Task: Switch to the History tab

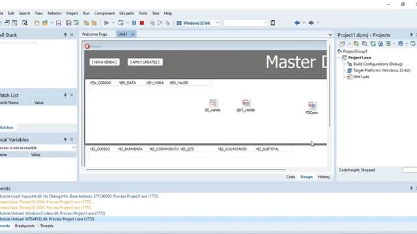Action: tap(324, 177)
